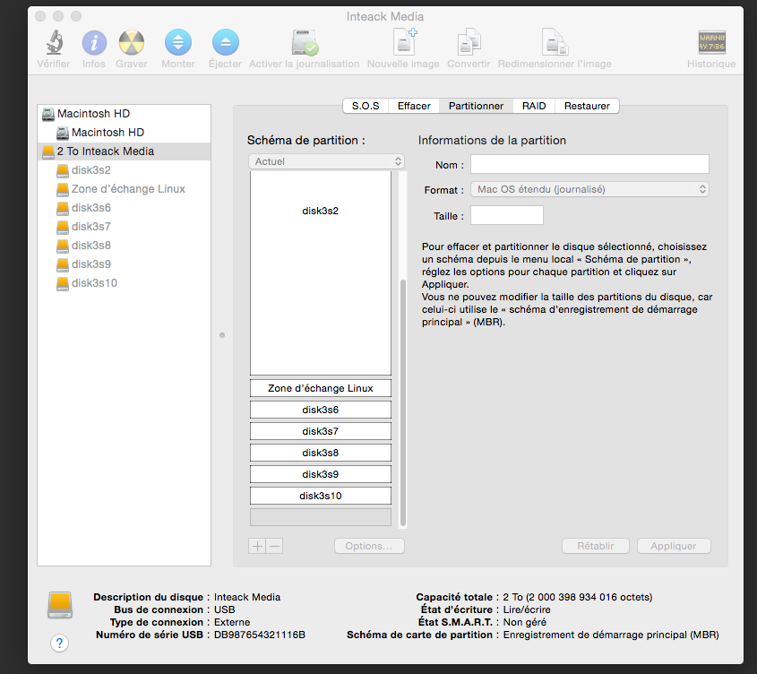Image resolution: width=757 pixels, height=674 pixels.
Task: Select disk3s2 block in partition map
Action: 321,273
